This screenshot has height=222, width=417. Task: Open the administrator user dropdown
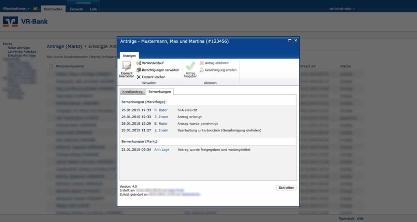pyautogui.click(x=342, y=9)
